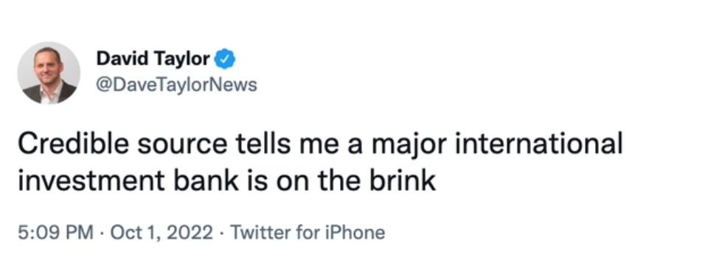Open David Taylor's profile avatar photo

point(49,73)
